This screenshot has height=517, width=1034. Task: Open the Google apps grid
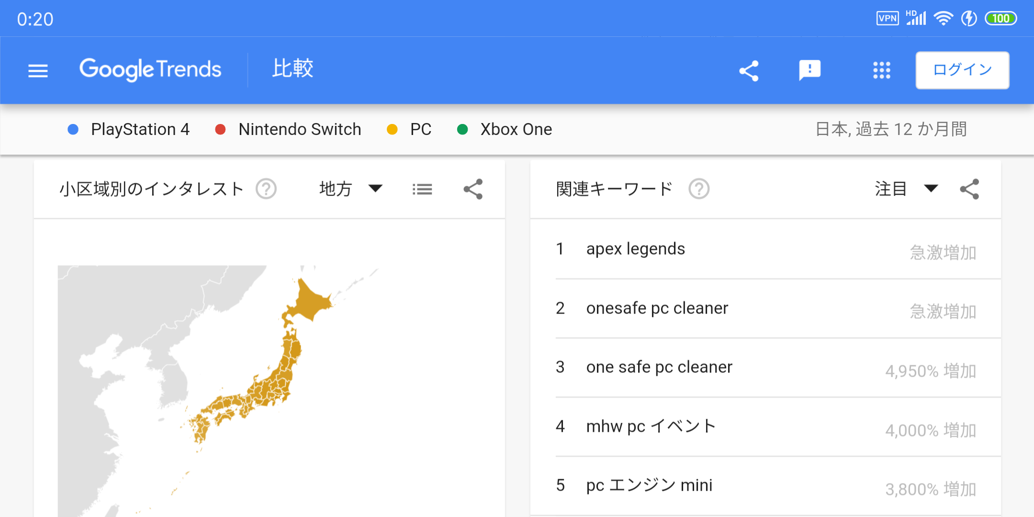[x=881, y=70]
